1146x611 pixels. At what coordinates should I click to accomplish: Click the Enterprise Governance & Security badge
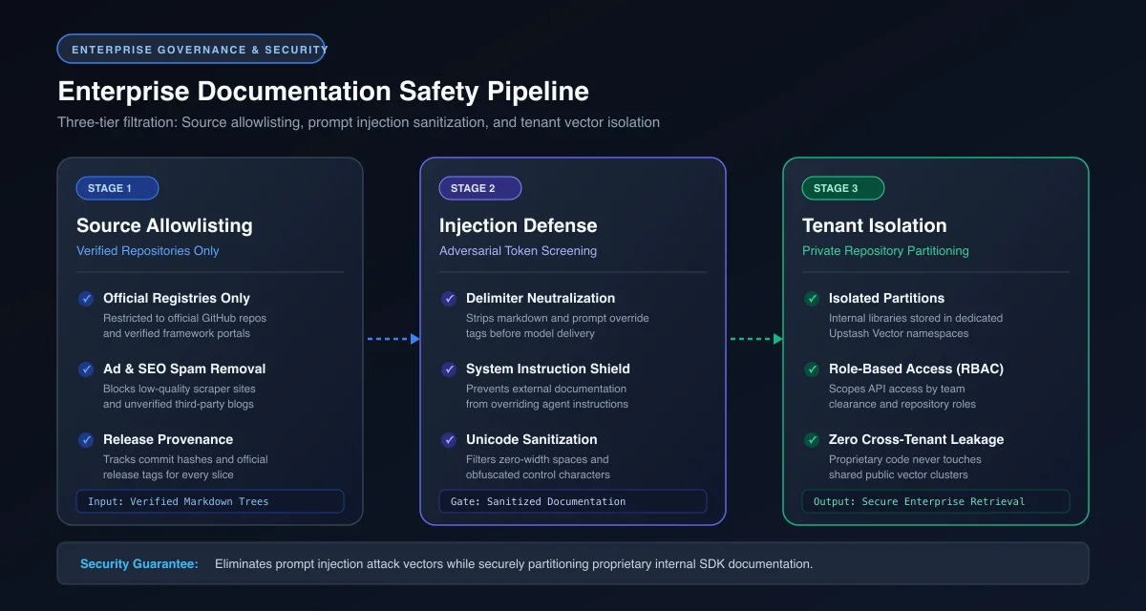click(x=193, y=49)
